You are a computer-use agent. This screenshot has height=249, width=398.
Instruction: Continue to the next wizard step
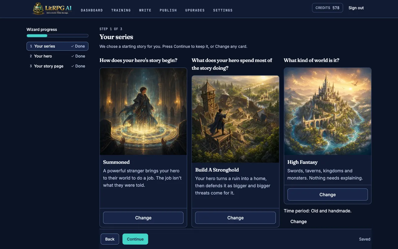pos(135,239)
